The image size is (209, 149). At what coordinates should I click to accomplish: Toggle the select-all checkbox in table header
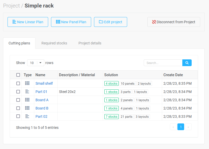tap(18, 75)
